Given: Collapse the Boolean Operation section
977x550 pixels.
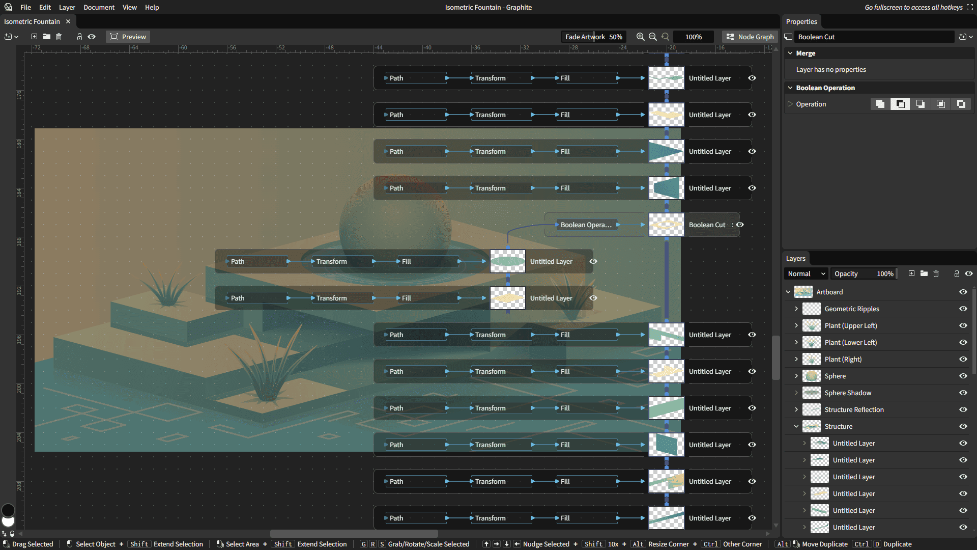Looking at the screenshot, I should tap(790, 88).
